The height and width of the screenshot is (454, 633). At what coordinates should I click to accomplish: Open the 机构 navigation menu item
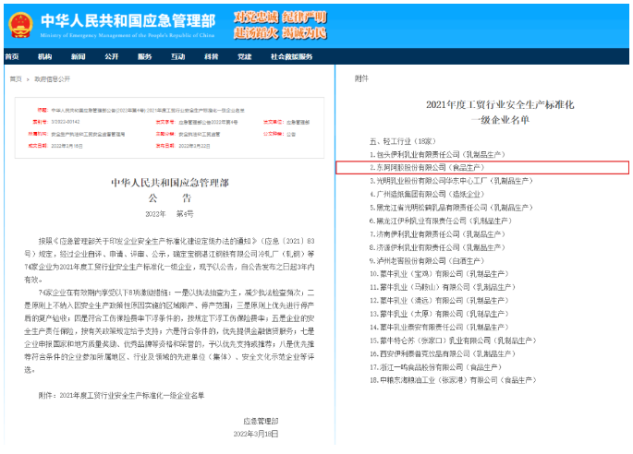click(44, 56)
